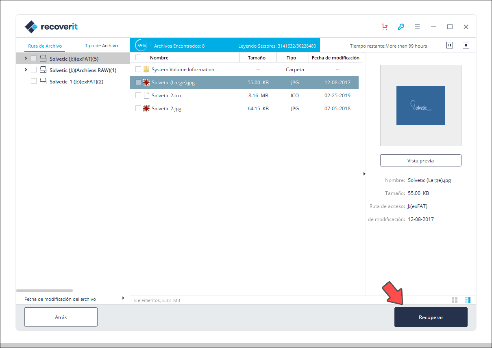Tick the select-all checkbox beside Nombre
492x348 pixels.
[138, 57]
